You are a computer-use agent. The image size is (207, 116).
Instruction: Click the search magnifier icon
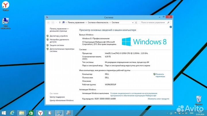click(x=168, y=23)
